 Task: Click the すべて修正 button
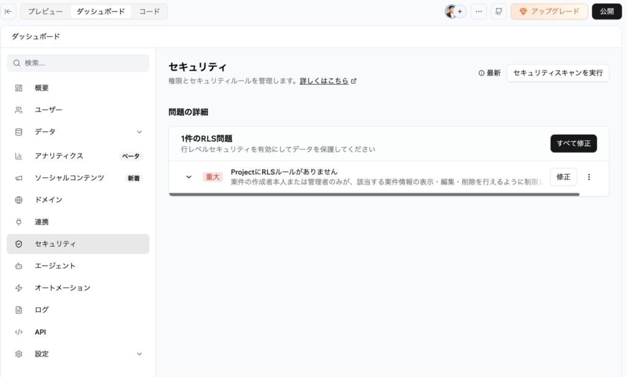(573, 143)
